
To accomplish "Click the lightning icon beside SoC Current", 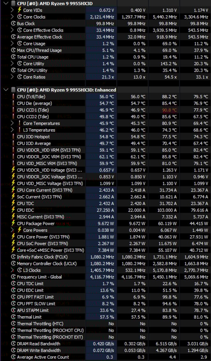I will pos(13,197).
